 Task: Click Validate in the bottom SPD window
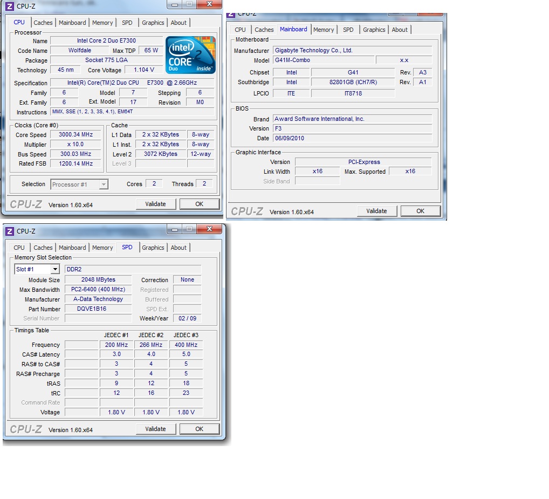[x=155, y=429]
